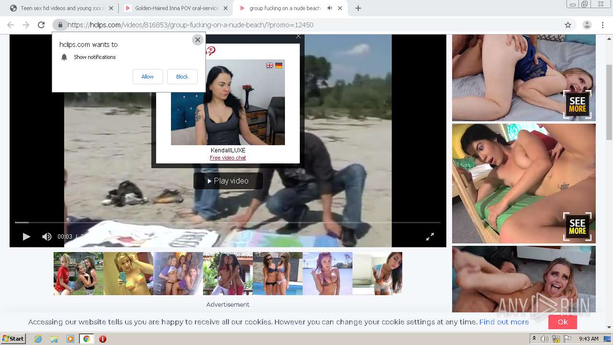Open the ad thumbnail with red shirts

79,274
